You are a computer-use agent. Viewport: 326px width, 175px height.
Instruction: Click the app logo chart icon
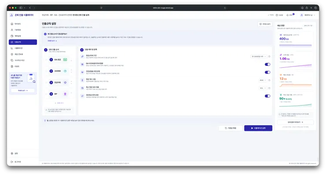11,15
